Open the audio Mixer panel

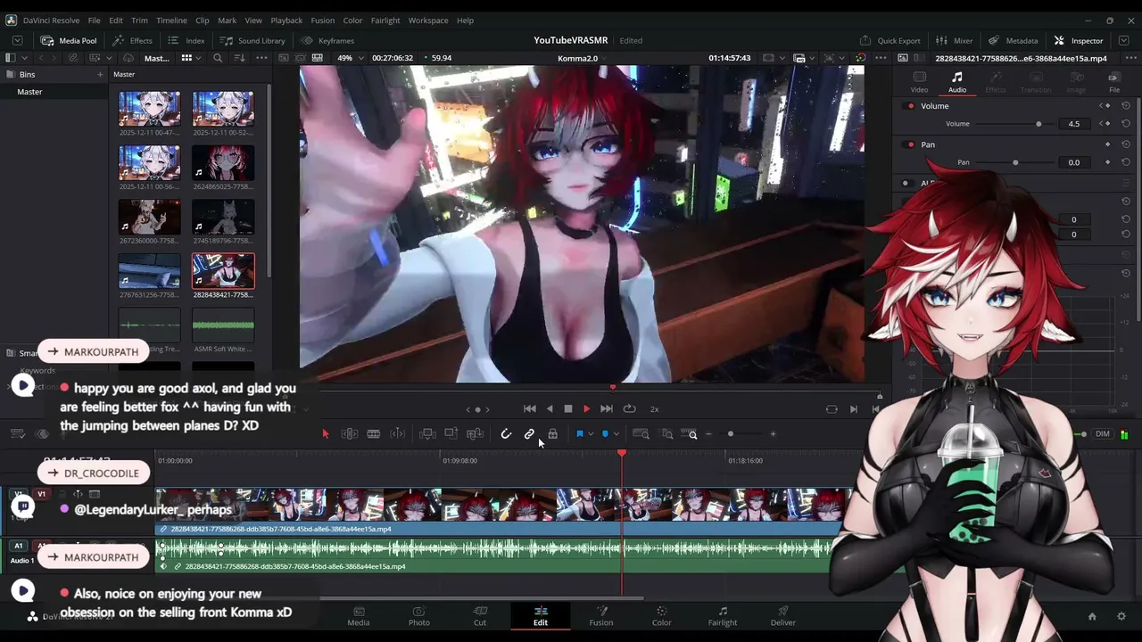click(x=954, y=40)
